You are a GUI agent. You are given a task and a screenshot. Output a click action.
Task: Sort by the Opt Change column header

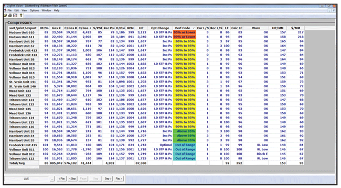click(160, 28)
